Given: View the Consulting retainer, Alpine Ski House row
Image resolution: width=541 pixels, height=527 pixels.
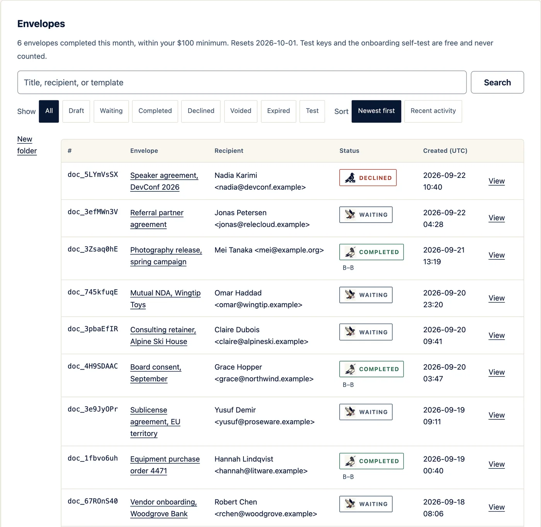Looking at the screenshot, I should [497, 335].
